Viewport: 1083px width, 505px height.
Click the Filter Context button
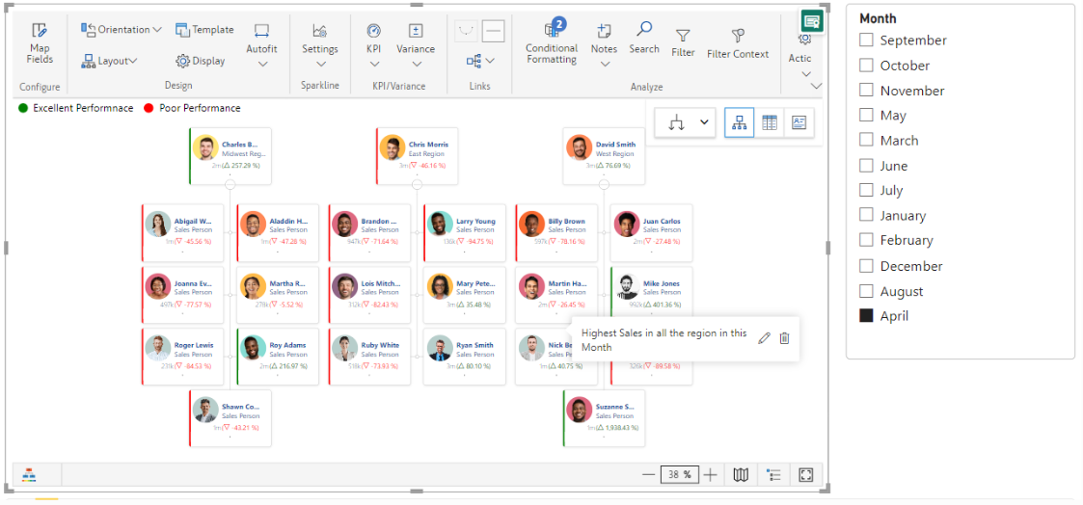coord(737,43)
